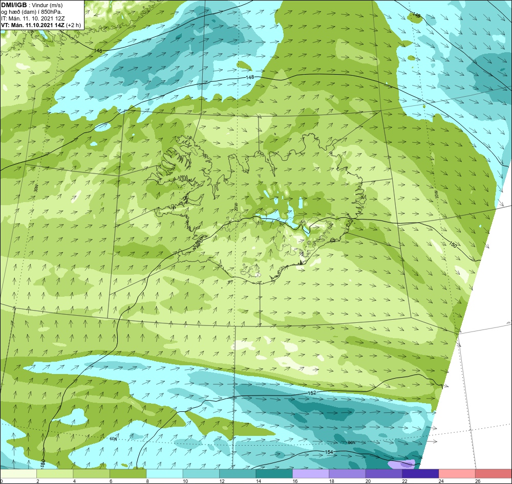Click the '148' contour label
512x484 pixels.
249,77
